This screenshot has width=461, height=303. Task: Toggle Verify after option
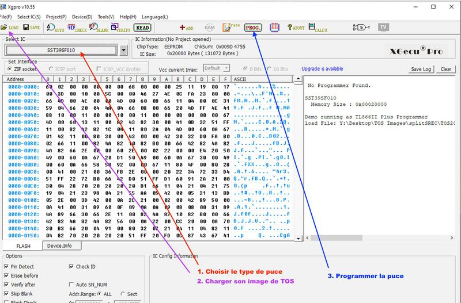coord(20,285)
